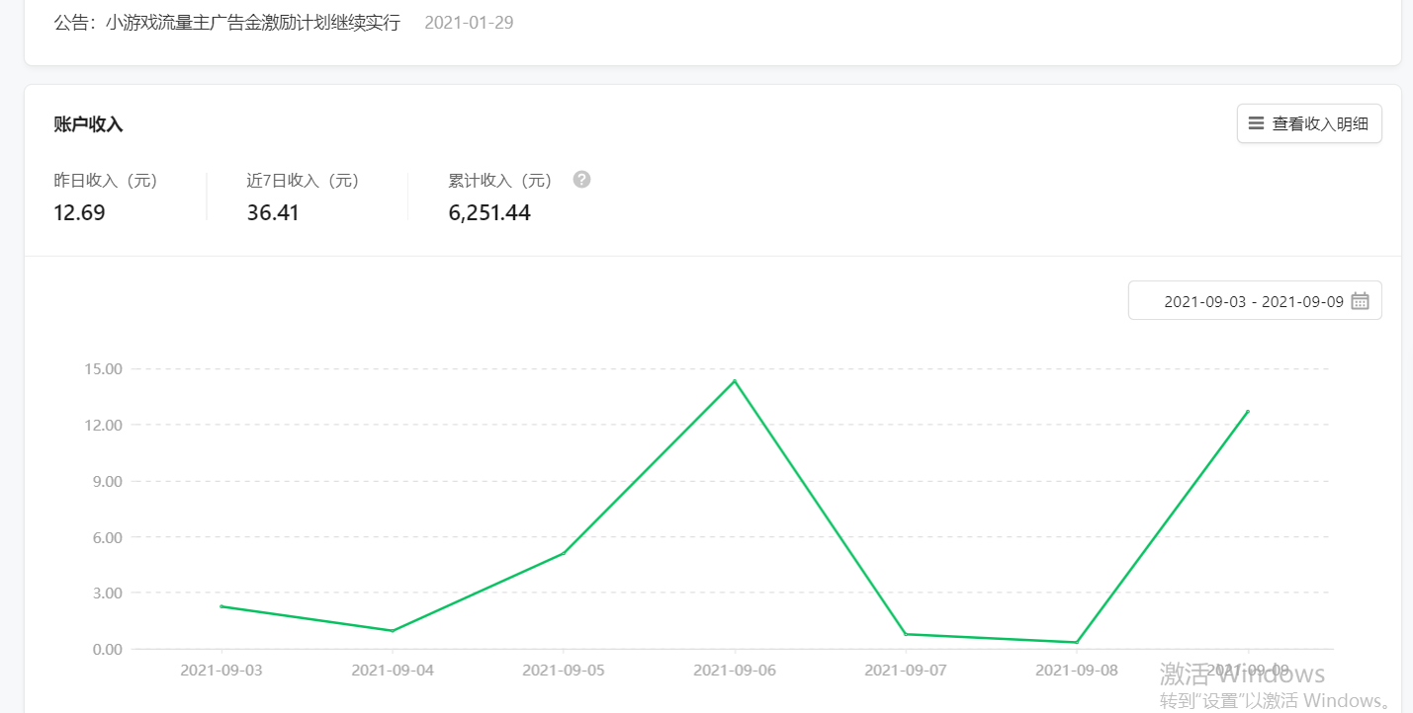The height and width of the screenshot is (713, 1413).
Task: Select the chart data point for 2021-09-07
Action: (x=906, y=634)
